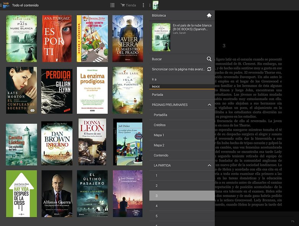Click the Biblioteca label
Viewport: 299px width, 226px height.
coord(159,15)
